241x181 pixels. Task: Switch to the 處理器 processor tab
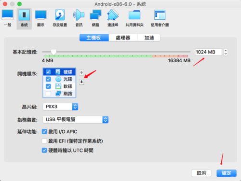tap(123, 38)
